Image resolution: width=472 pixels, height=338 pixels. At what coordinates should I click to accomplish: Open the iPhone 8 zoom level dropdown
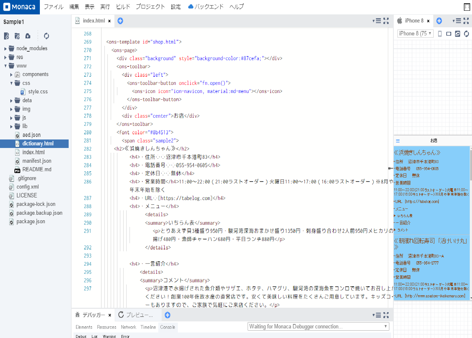pos(415,34)
